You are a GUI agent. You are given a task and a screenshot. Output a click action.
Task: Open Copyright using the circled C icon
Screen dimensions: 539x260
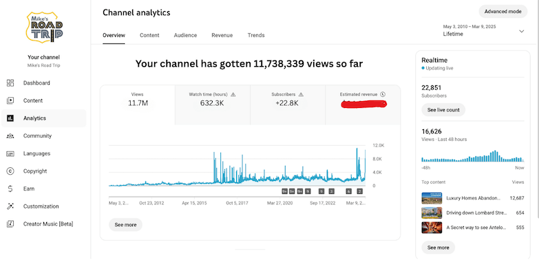[10, 171]
